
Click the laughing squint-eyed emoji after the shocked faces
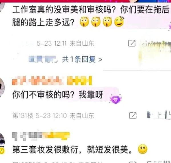[x=119, y=21]
